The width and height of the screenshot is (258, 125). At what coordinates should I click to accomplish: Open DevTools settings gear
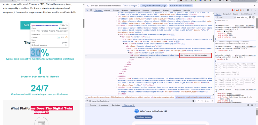coord(248,10)
